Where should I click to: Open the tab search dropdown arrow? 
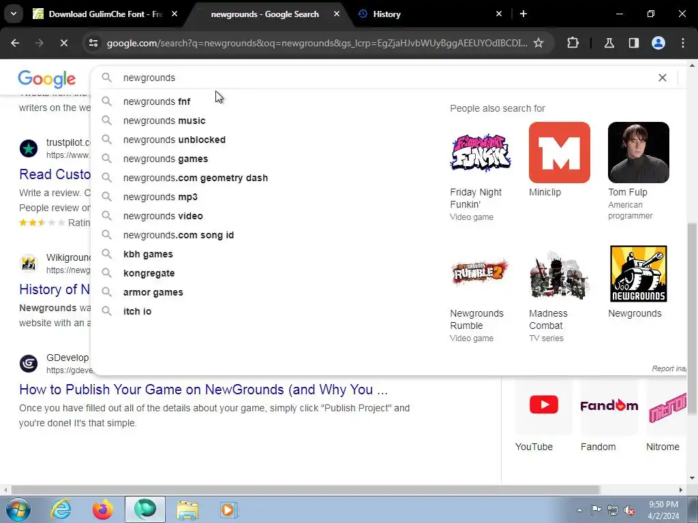click(x=14, y=14)
